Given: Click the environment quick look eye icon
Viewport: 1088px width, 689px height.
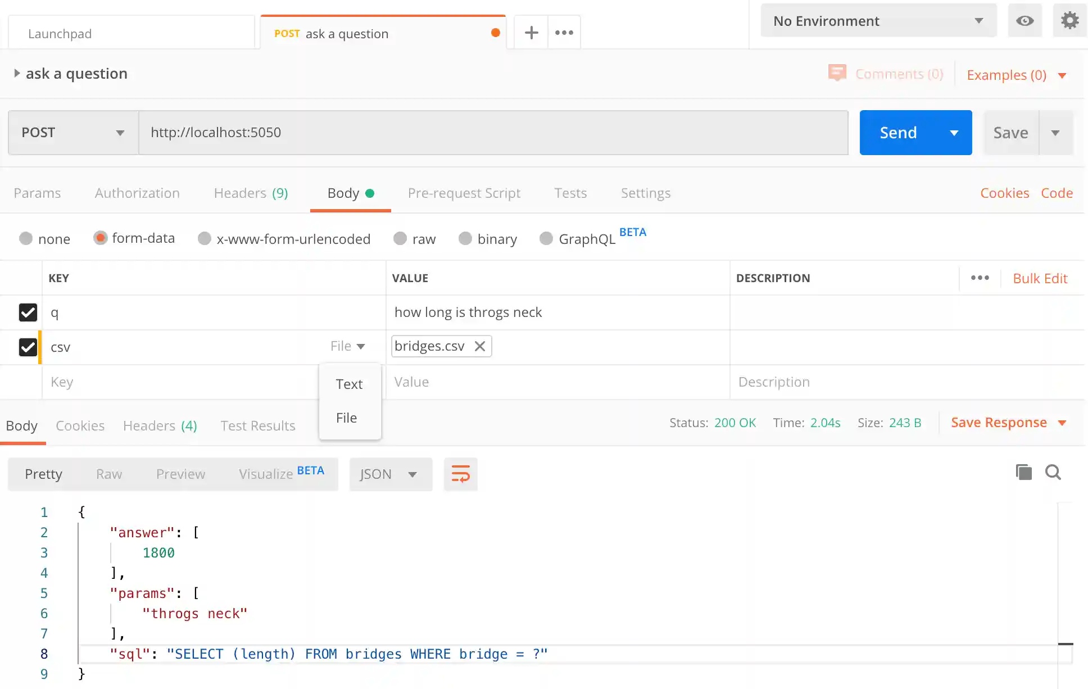Looking at the screenshot, I should pos(1024,21).
